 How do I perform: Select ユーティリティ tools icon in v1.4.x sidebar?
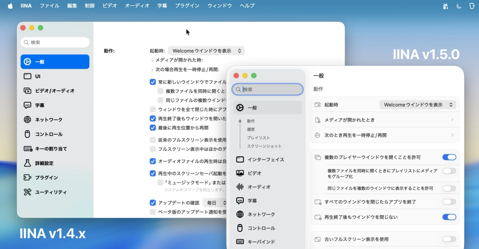27,192
